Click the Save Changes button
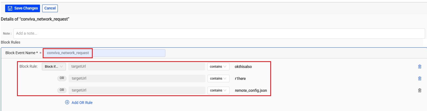The height and width of the screenshot is (111, 427). tap(22, 8)
